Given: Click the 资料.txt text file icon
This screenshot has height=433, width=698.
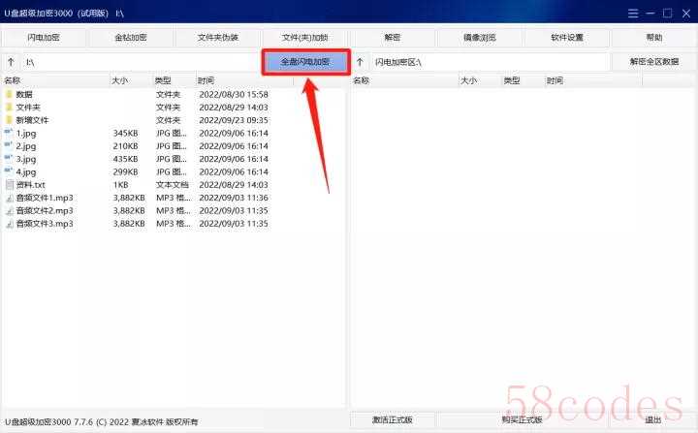Looking at the screenshot, I should coord(9,184).
